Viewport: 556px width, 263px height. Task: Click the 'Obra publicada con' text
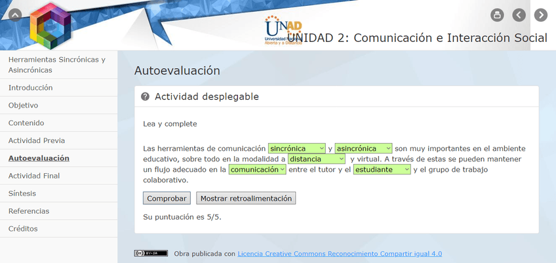(205, 254)
